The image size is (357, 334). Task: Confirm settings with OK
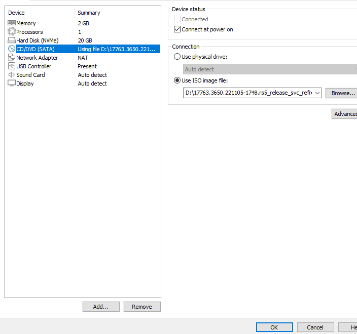274,327
